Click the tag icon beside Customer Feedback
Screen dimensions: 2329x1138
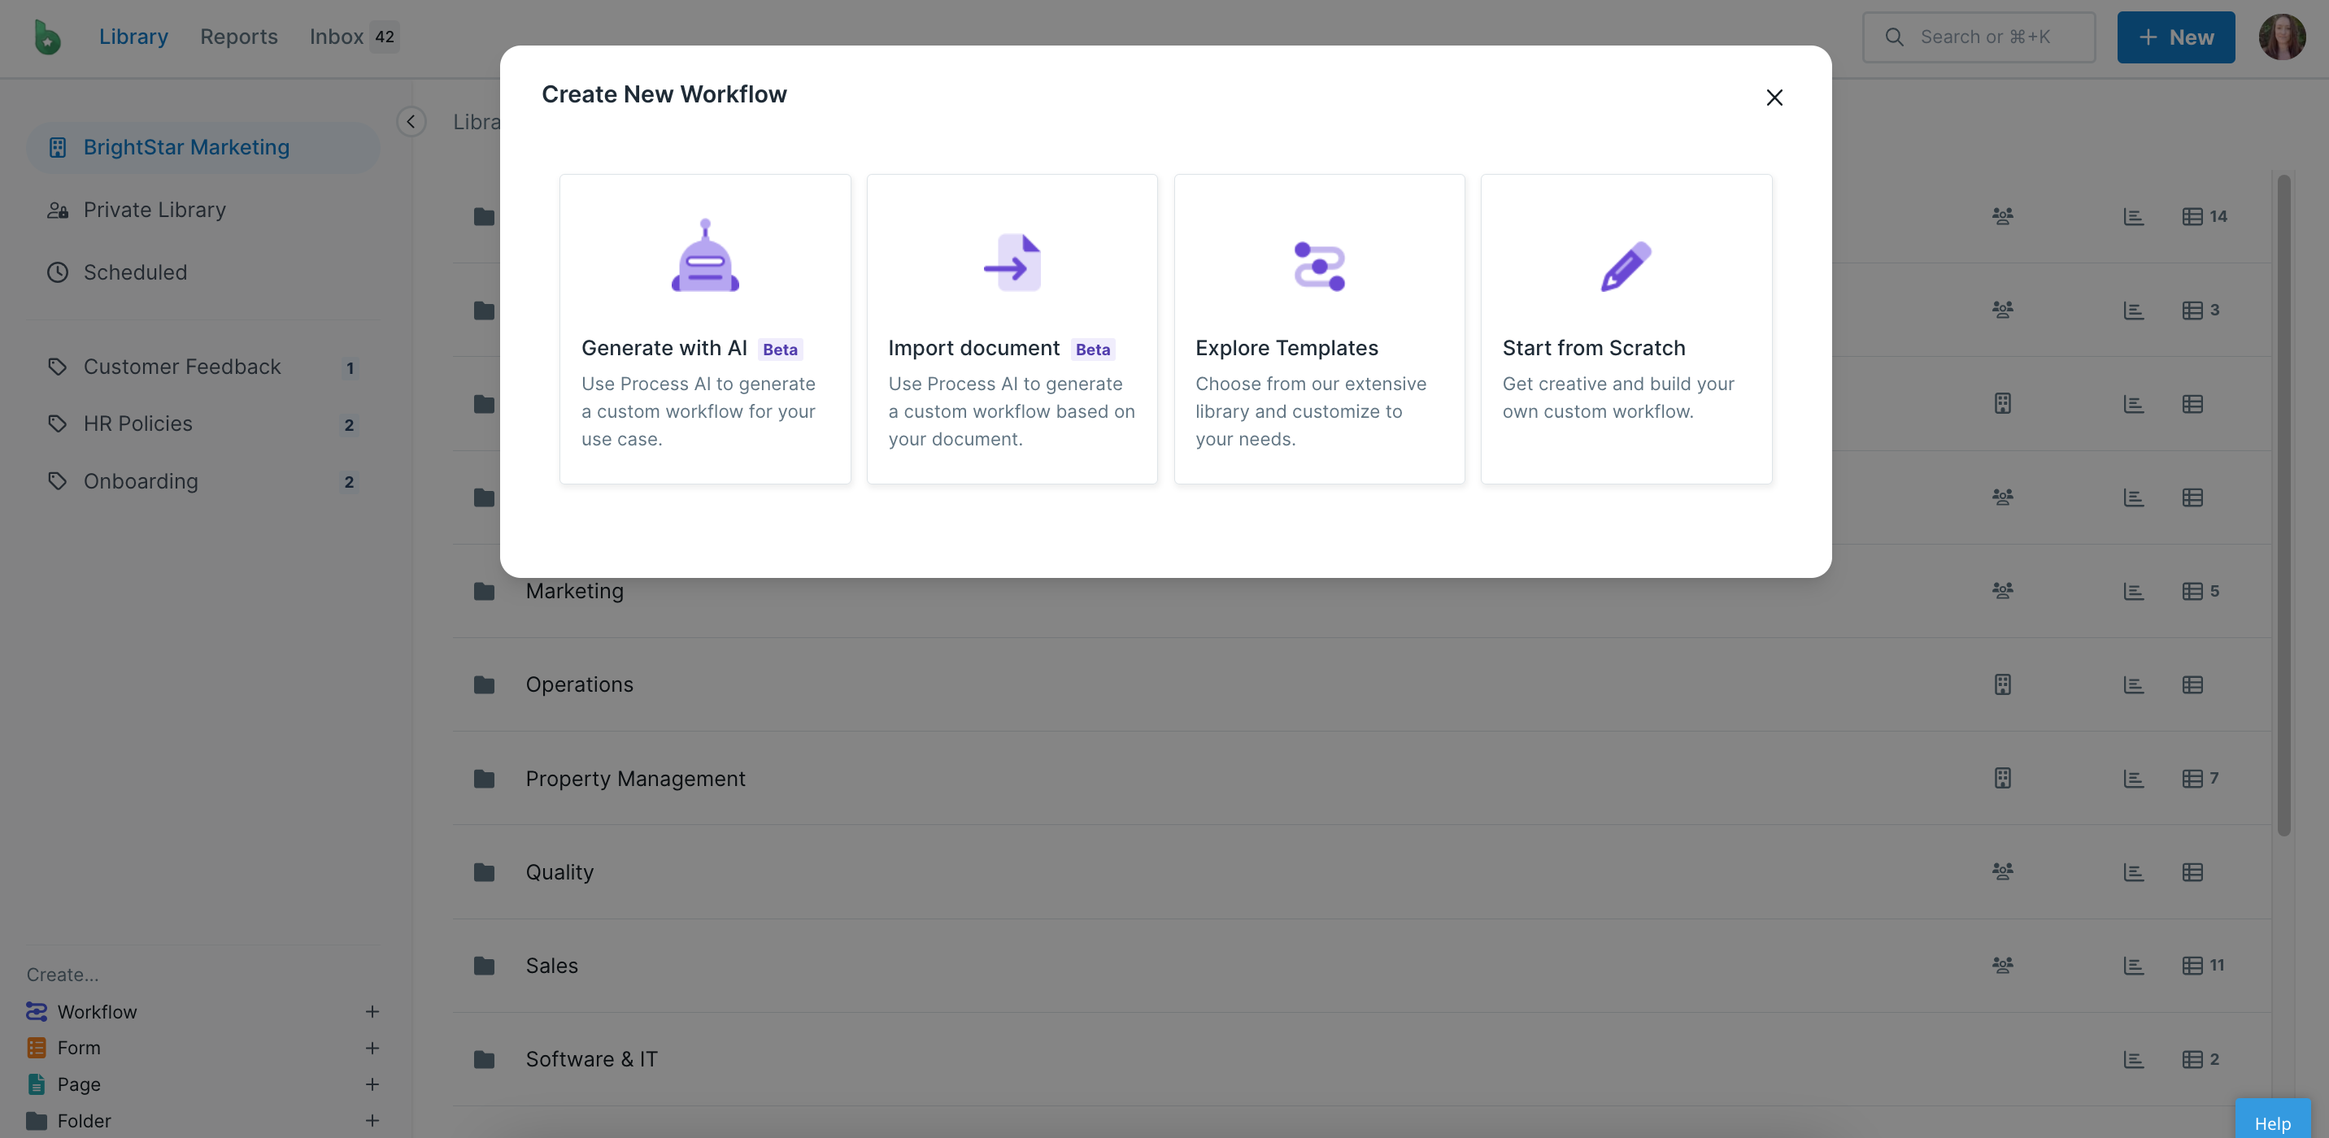pyautogui.click(x=58, y=367)
